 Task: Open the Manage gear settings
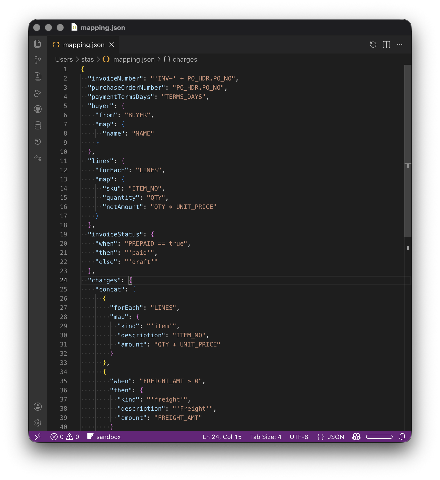(x=38, y=423)
